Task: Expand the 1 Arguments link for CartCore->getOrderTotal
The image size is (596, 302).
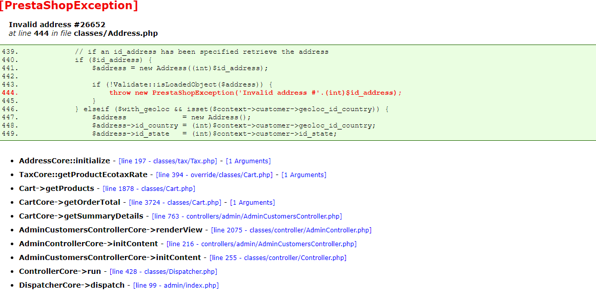Action: [252, 203]
